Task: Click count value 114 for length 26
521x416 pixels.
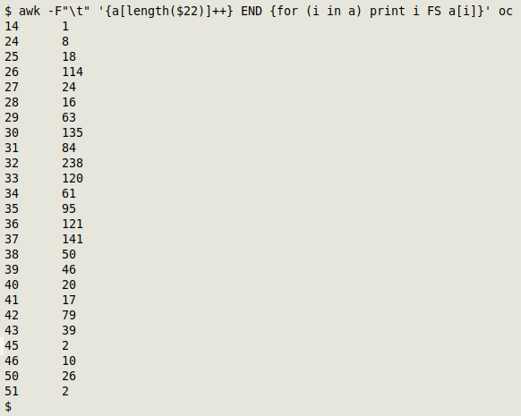Action: pos(73,72)
